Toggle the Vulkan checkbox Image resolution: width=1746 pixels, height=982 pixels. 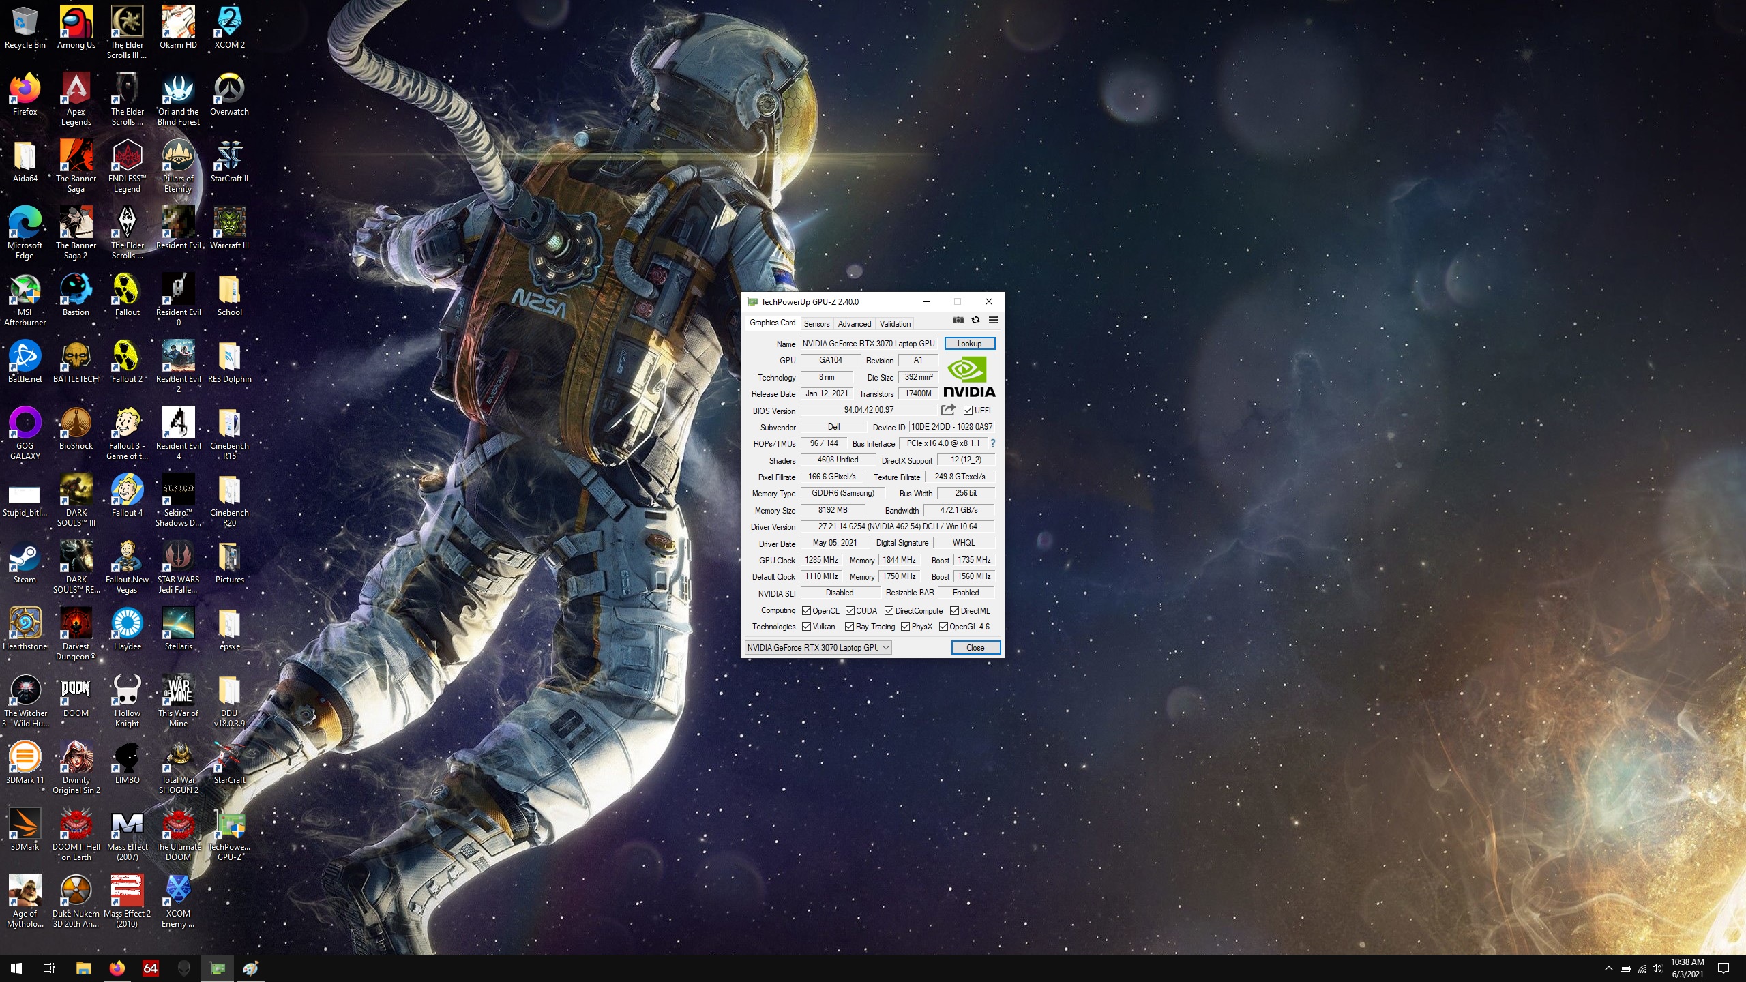(806, 626)
